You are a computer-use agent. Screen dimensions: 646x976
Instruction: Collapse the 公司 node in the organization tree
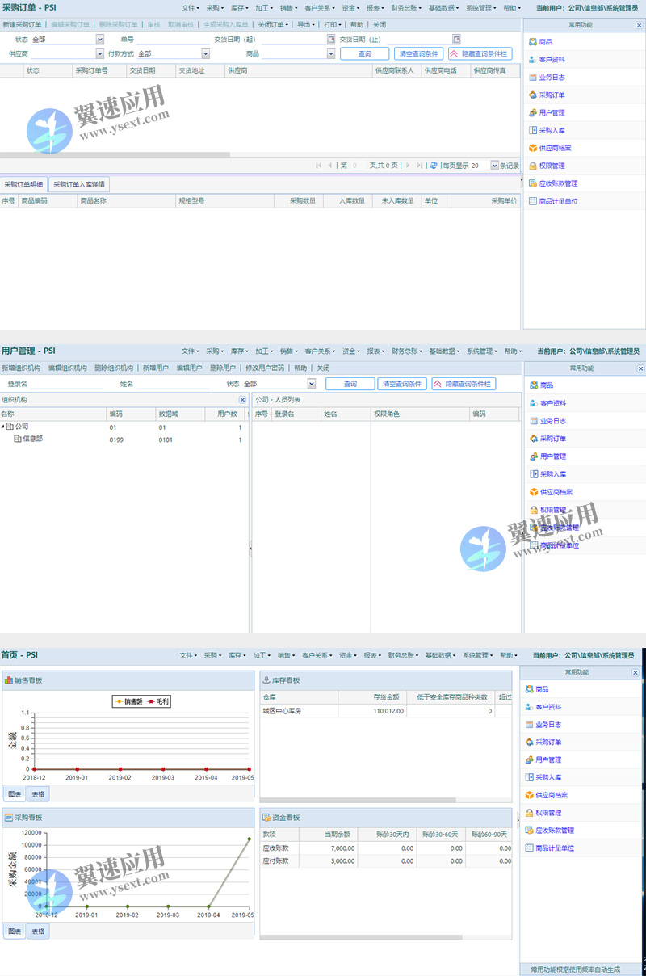tap(3, 426)
